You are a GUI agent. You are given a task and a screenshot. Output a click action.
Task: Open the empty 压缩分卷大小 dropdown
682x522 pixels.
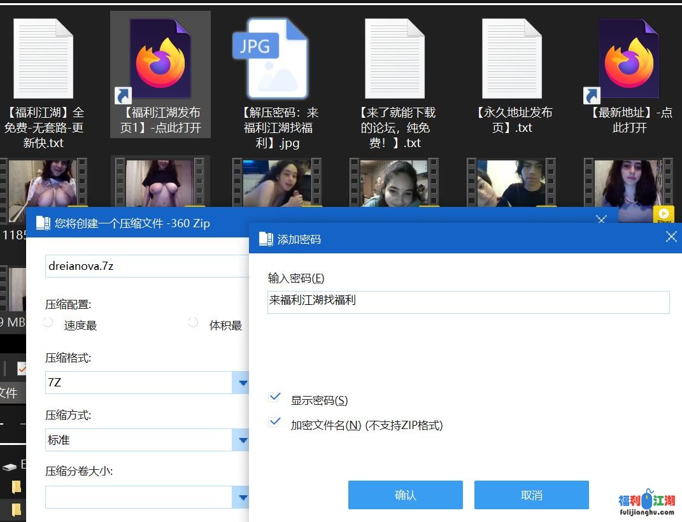tap(243, 497)
